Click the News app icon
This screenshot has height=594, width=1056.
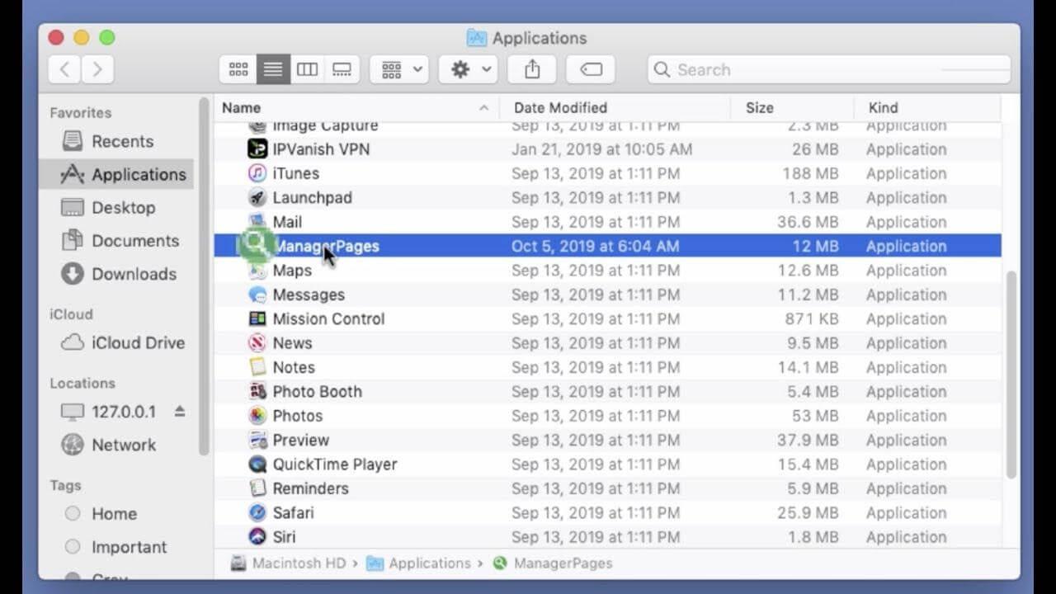[257, 343]
